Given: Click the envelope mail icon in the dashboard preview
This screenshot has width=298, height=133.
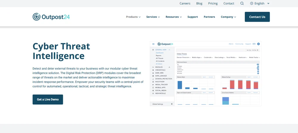Looking at the screenshot, I should (x=254, y=44).
